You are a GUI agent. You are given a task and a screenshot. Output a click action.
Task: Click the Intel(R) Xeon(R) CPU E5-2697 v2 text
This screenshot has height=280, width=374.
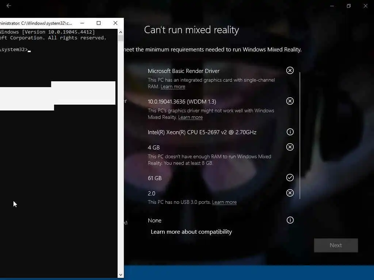(202, 132)
